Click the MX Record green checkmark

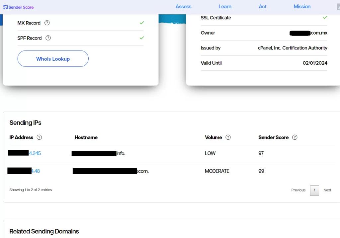pyautogui.click(x=142, y=23)
